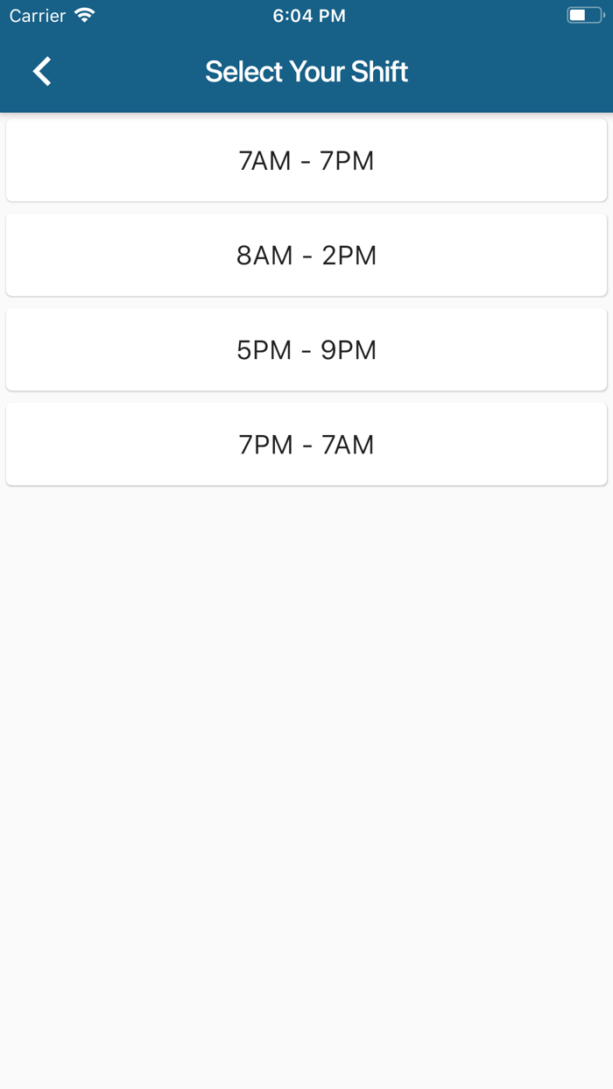Image resolution: width=613 pixels, height=1089 pixels.
Task: Select the night shift 7PM - 7AM card
Action: click(306, 443)
